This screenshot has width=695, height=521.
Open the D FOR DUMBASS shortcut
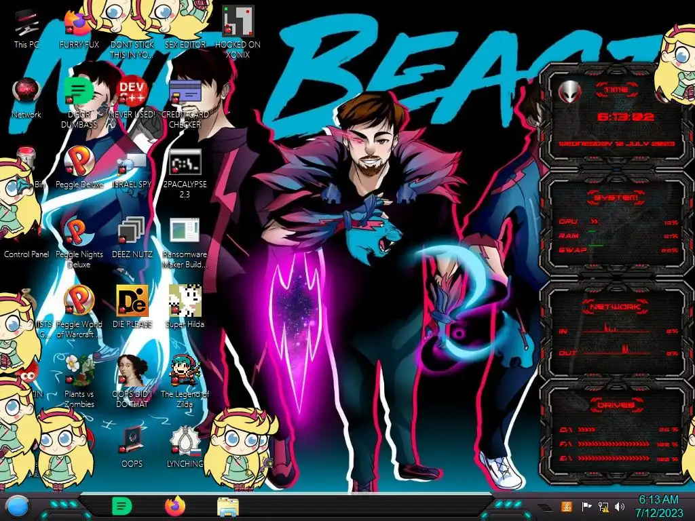pyautogui.click(x=79, y=103)
